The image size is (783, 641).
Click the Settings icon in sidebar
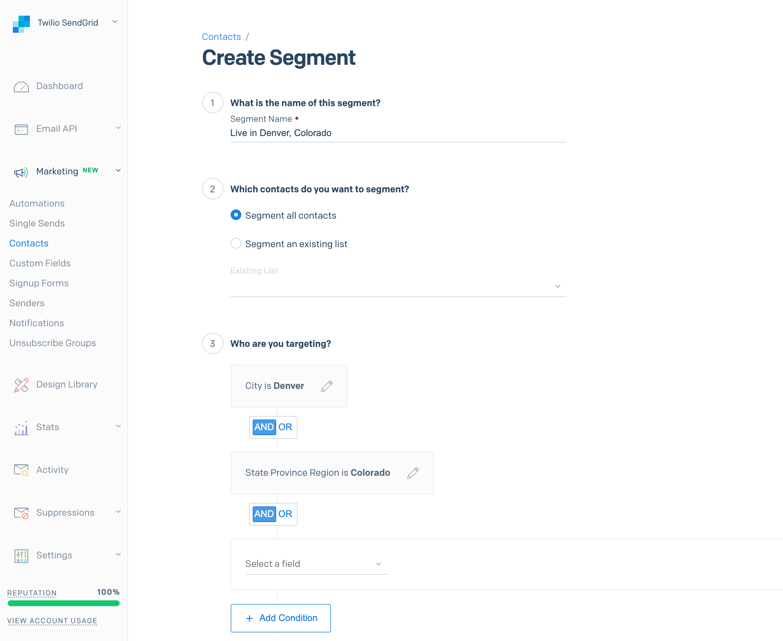21,555
